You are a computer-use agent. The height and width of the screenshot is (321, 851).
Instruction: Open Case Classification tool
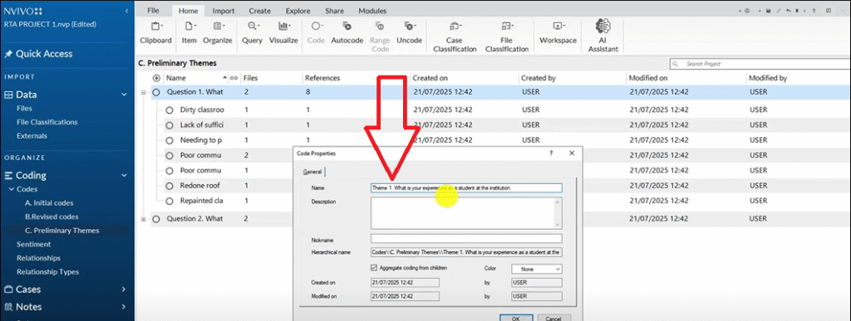(455, 36)
